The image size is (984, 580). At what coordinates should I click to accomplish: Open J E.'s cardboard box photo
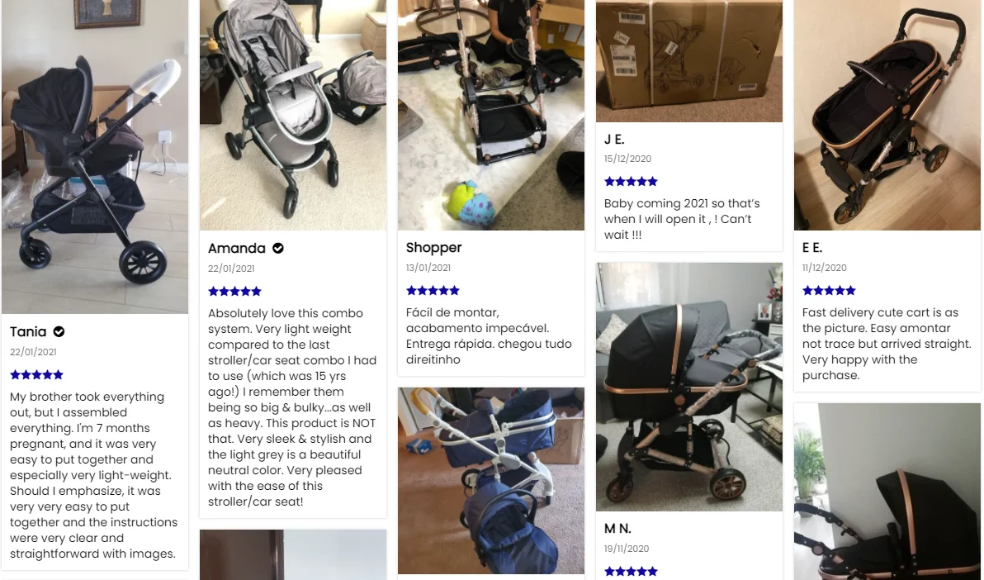tap(689, 61)
